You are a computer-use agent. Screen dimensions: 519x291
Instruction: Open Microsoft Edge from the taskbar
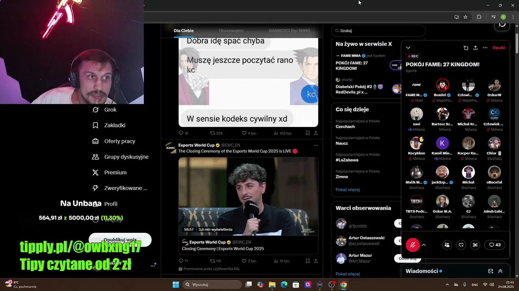[284, 285]
